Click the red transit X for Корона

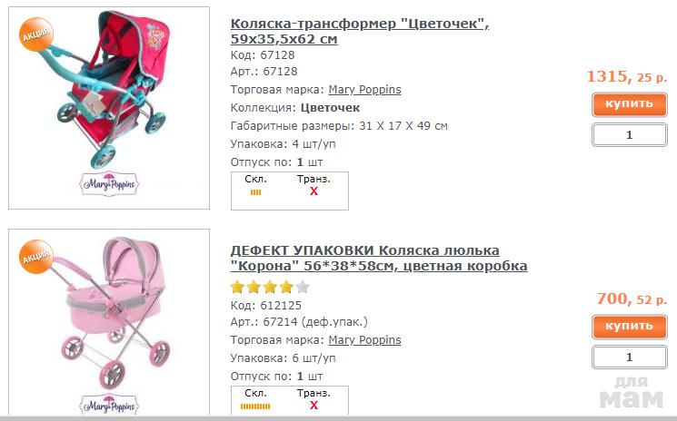(314, 406)
